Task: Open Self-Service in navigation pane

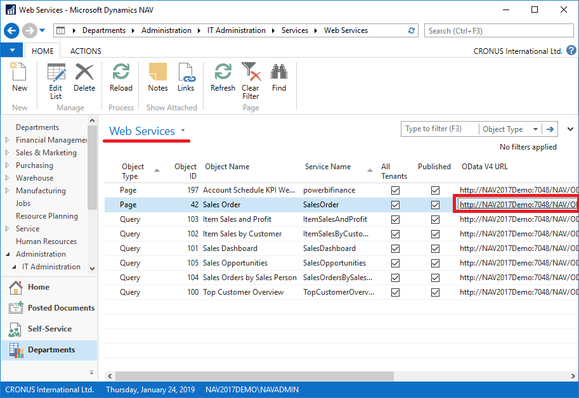Action: coord(49,329)
